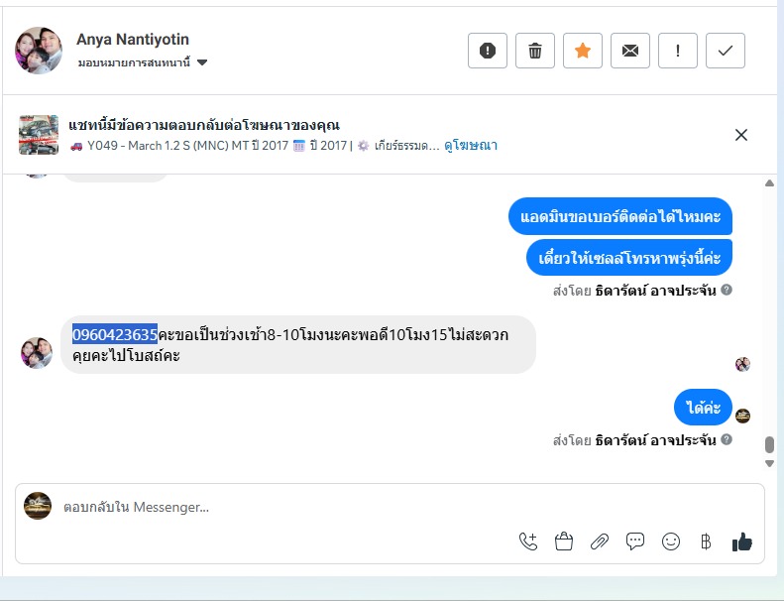Toggle the orange star follow-up marker

[x=583, y=51]
